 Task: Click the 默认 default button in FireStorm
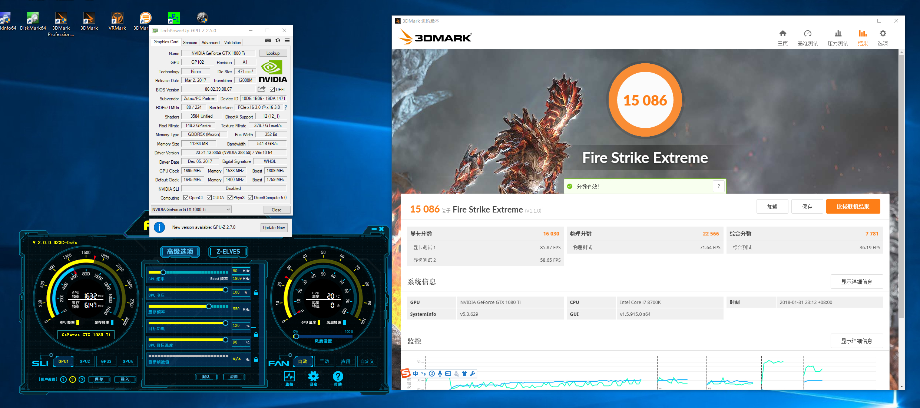[x=206, y=377]
